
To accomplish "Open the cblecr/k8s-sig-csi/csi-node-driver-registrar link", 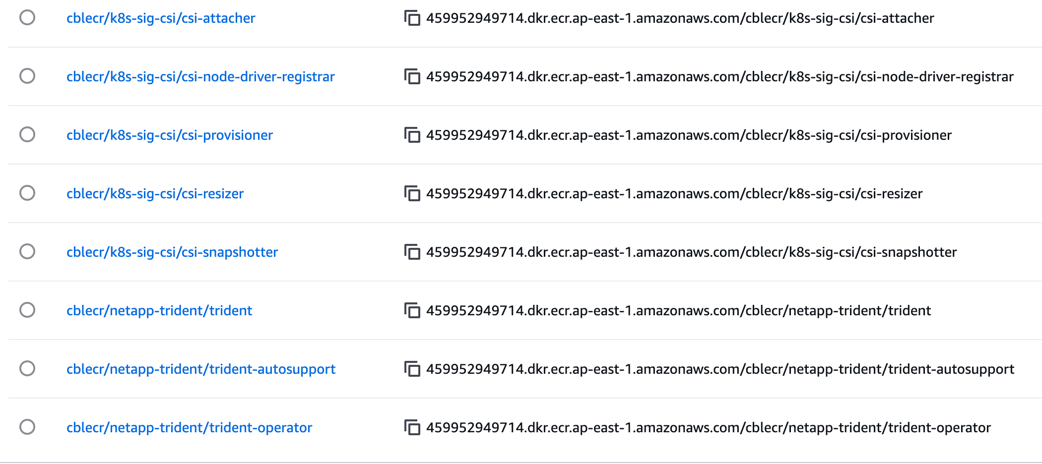I will coord(200,77).
